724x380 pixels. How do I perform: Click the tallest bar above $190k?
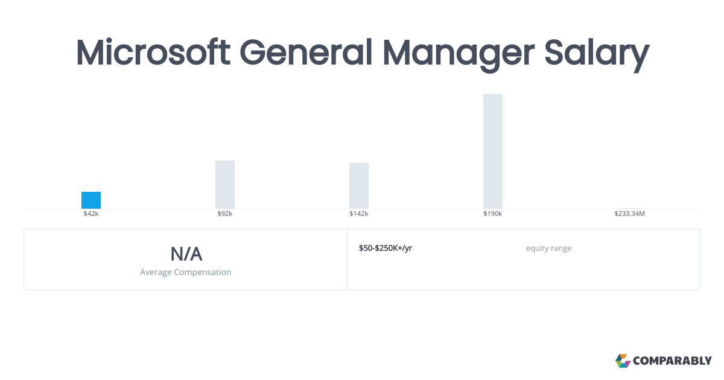tap(493, 151)
